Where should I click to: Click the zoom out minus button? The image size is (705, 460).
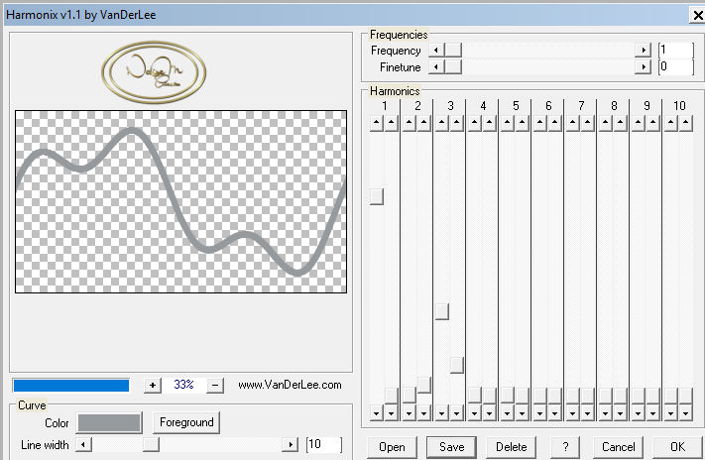tap(216, 385)
